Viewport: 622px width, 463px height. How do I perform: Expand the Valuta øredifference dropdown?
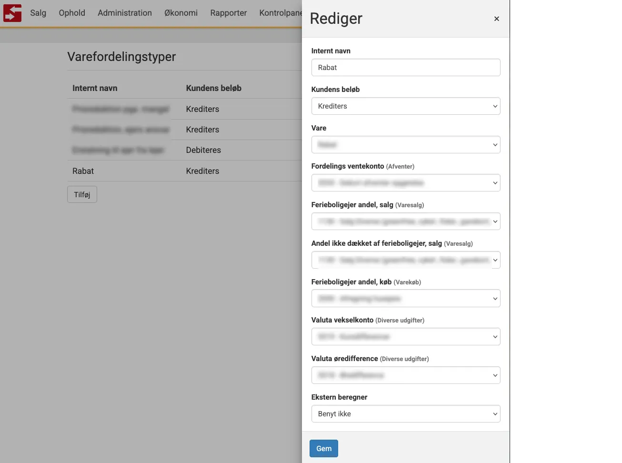[x=405, y=375]
